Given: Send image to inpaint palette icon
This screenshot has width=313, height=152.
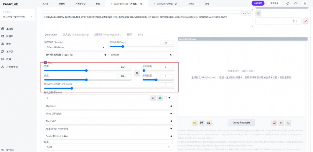Looking at the screenshot, I should [281, 123].
